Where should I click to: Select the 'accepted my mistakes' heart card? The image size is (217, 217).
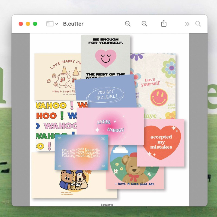coord(161,143)
